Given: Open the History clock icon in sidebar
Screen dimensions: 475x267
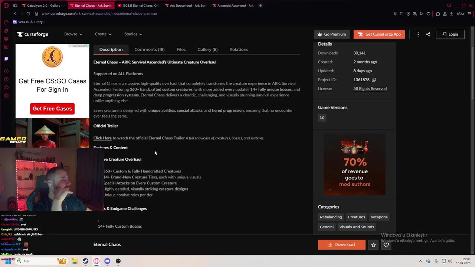Looking at the screenshot, I should [x=6, y=79].
